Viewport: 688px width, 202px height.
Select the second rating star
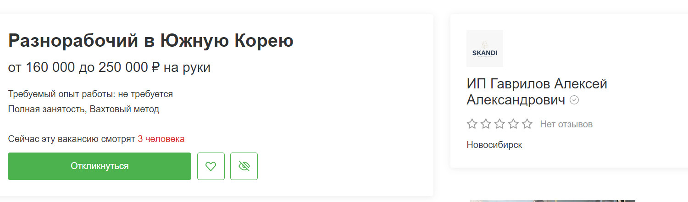[x=486, y=124]
